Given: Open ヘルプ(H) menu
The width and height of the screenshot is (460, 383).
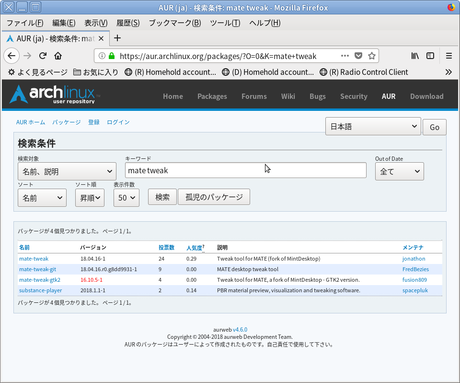Looking at the screenshot, I should coord(265,23).
